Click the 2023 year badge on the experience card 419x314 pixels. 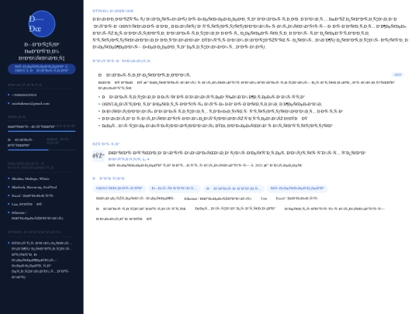[397, 74]
